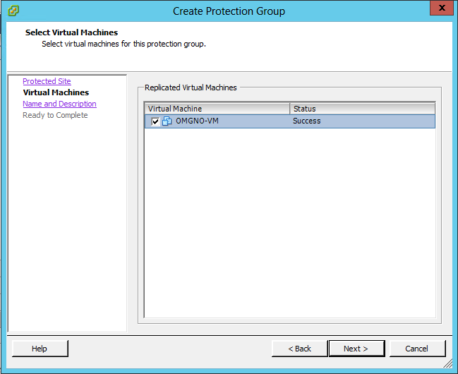Select the Virtual Machines wizard step
This screenshot has height=374, width=458.
[x=56, y=92]
